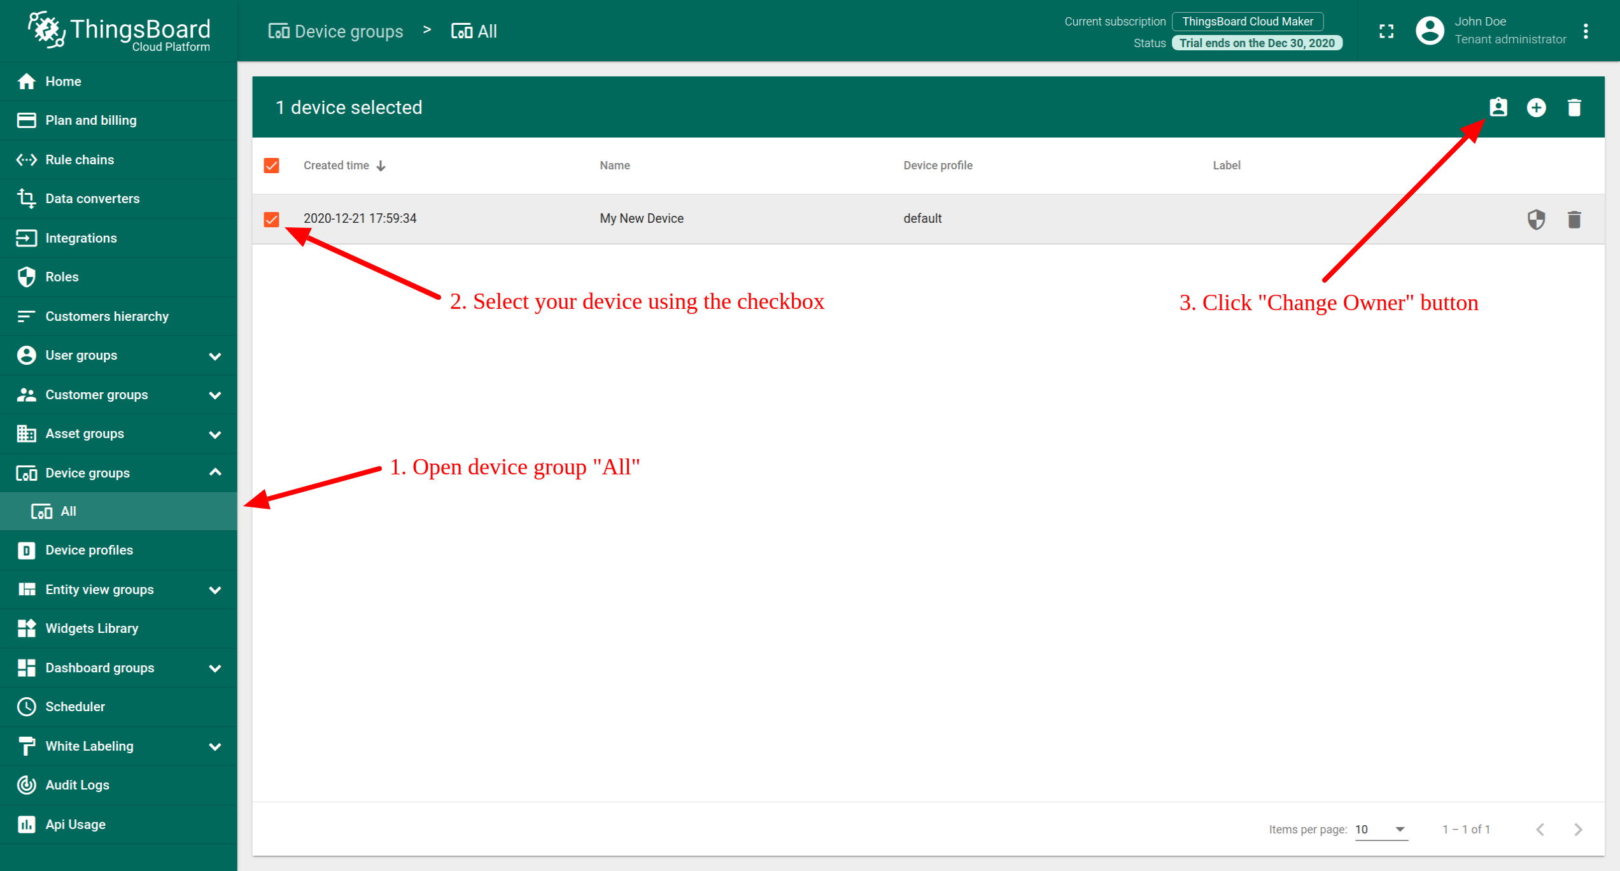Click My New Device name cell
This screenshot has width=1620, height=871.
point(642,218)
